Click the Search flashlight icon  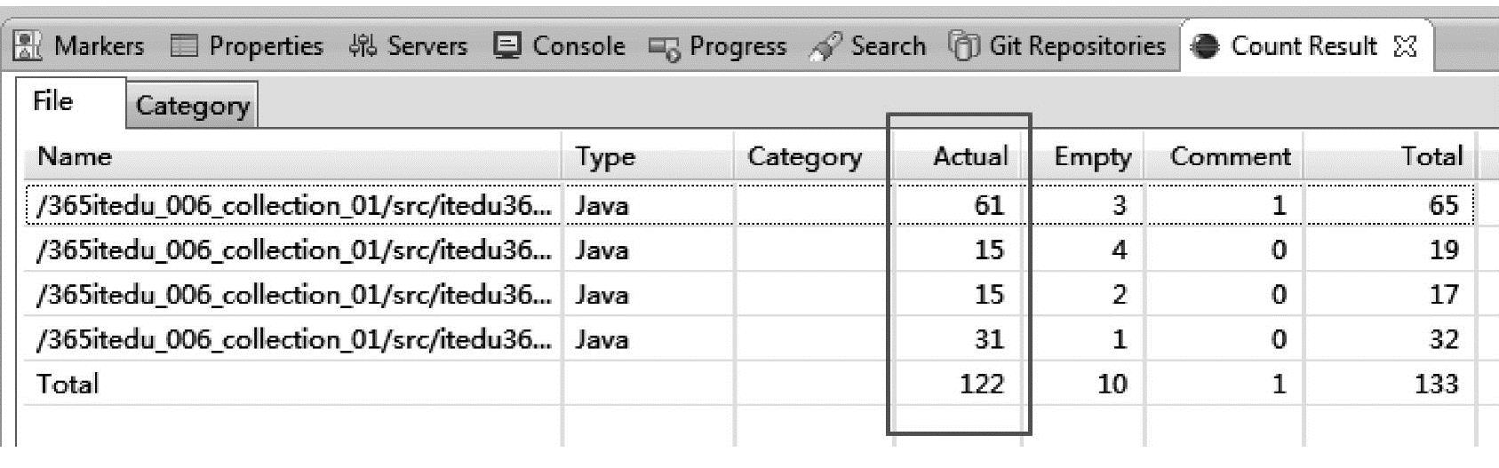click(x=825, y=47)
